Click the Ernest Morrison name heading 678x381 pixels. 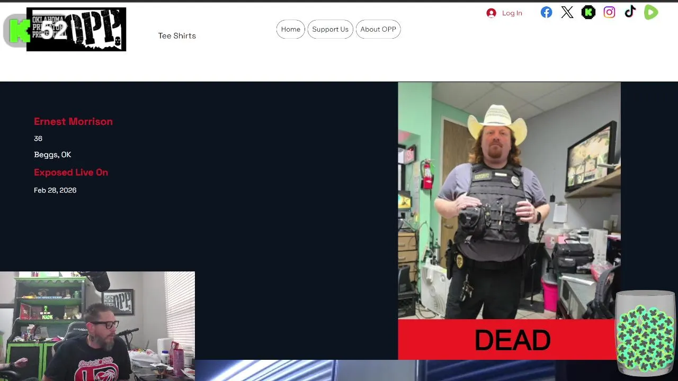[x=73, y=121]
